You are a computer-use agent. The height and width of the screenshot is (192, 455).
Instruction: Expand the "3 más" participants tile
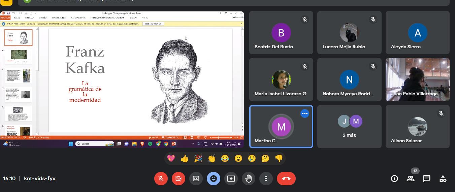coord(349,127)
